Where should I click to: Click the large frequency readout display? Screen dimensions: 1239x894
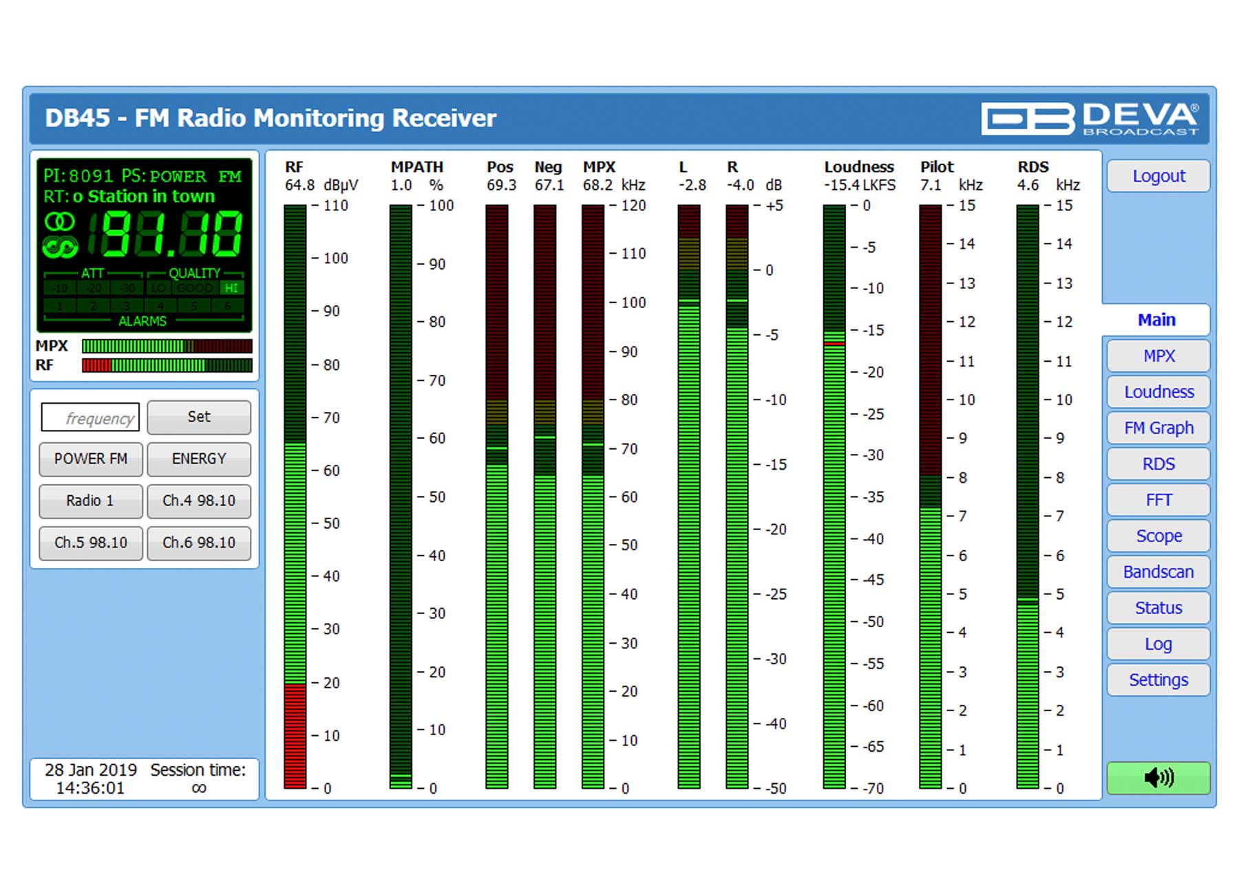(164, 235)
